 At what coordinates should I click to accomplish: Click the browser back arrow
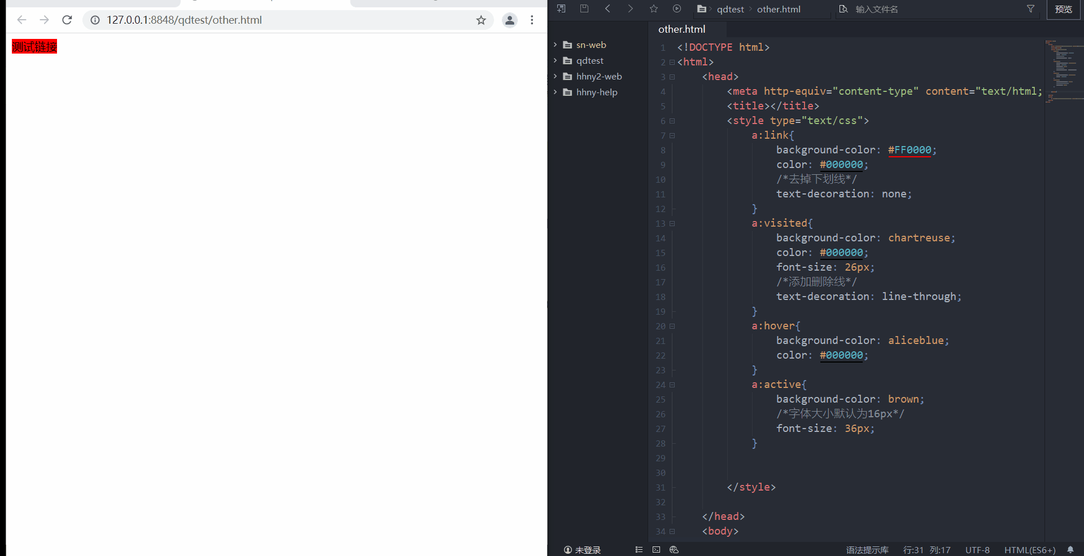21,20
